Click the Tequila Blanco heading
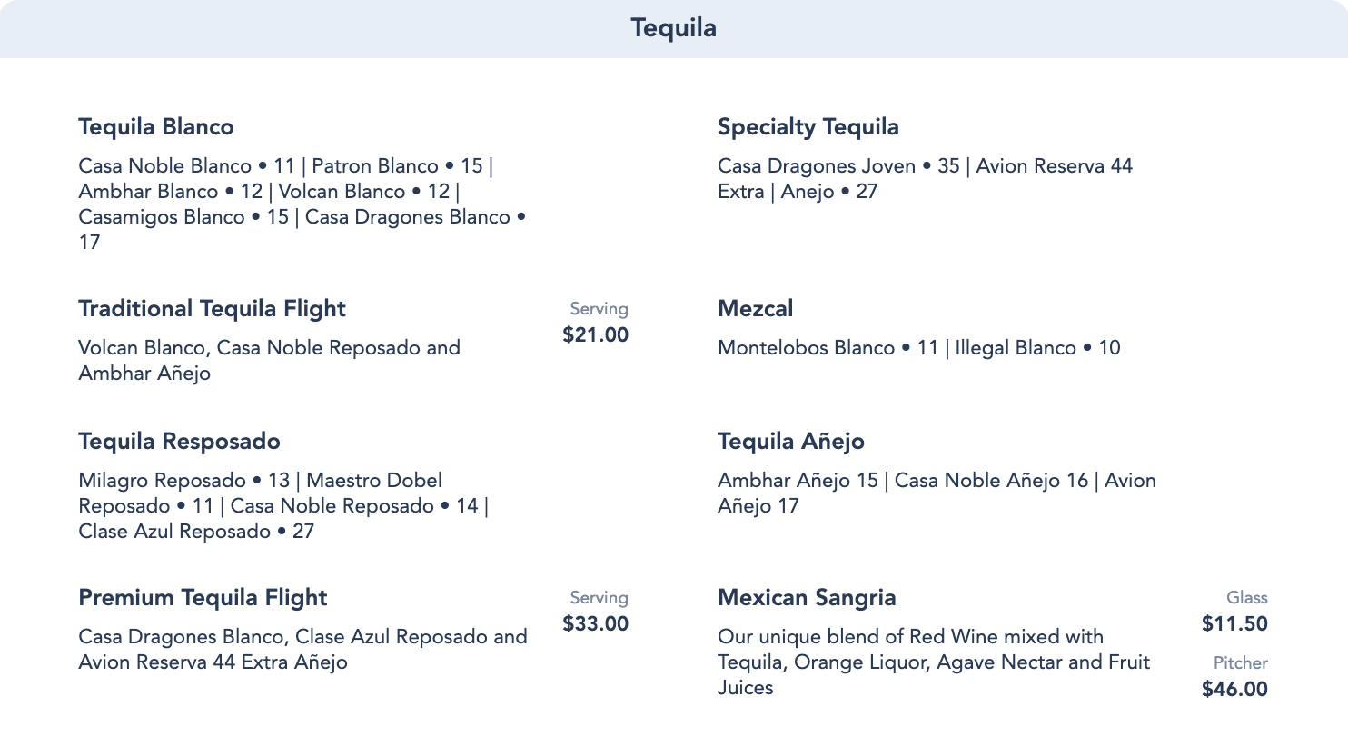Viewport: 1348px width, 747px height. [156, 127]
